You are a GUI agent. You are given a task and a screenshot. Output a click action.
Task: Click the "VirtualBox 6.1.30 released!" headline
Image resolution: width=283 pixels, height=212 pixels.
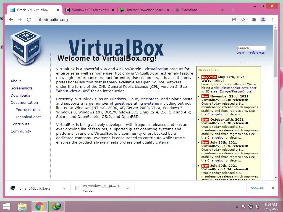pos(225,100)
